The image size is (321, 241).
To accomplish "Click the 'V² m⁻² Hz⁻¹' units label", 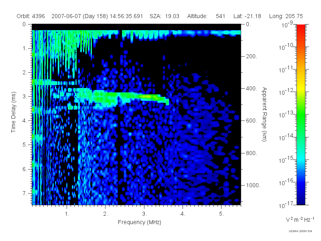I will 300,219.
